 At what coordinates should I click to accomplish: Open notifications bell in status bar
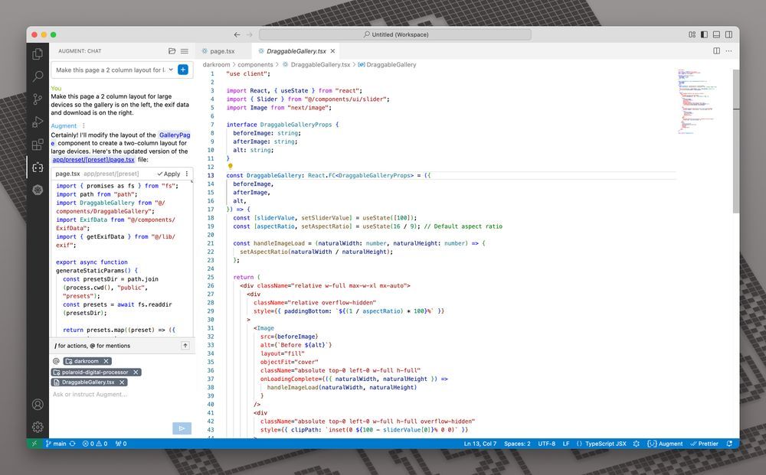tap(729, 444)
